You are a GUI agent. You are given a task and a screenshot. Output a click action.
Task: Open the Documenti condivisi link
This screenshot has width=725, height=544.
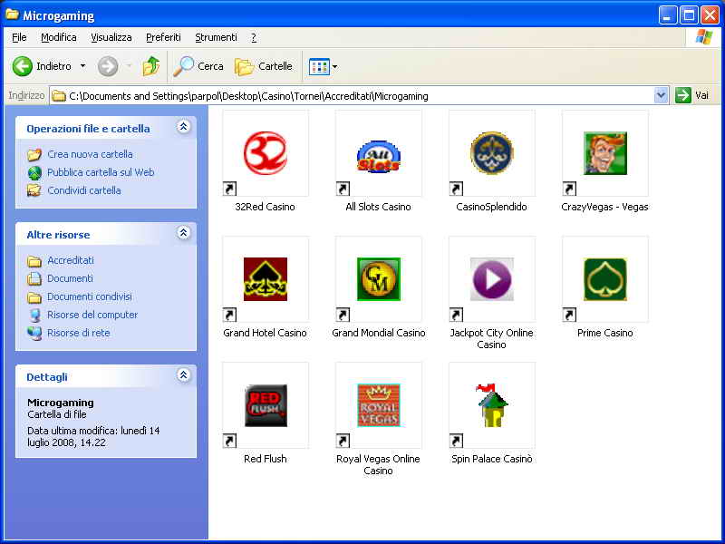tap(90, 296)
